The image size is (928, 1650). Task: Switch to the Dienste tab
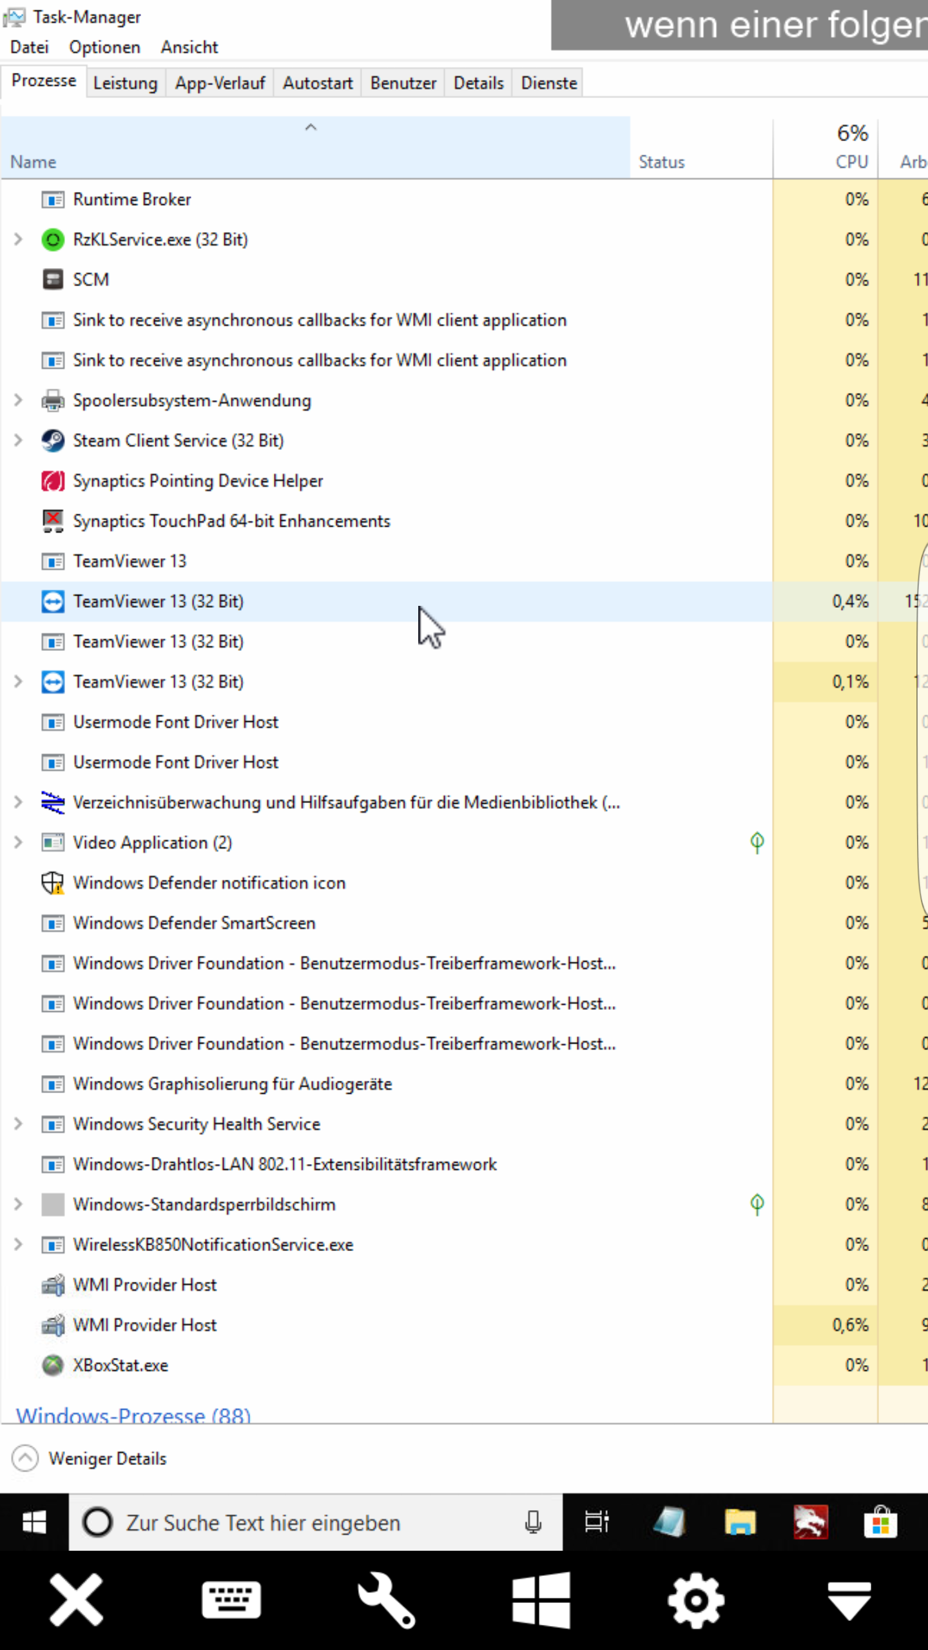(549, 83)
